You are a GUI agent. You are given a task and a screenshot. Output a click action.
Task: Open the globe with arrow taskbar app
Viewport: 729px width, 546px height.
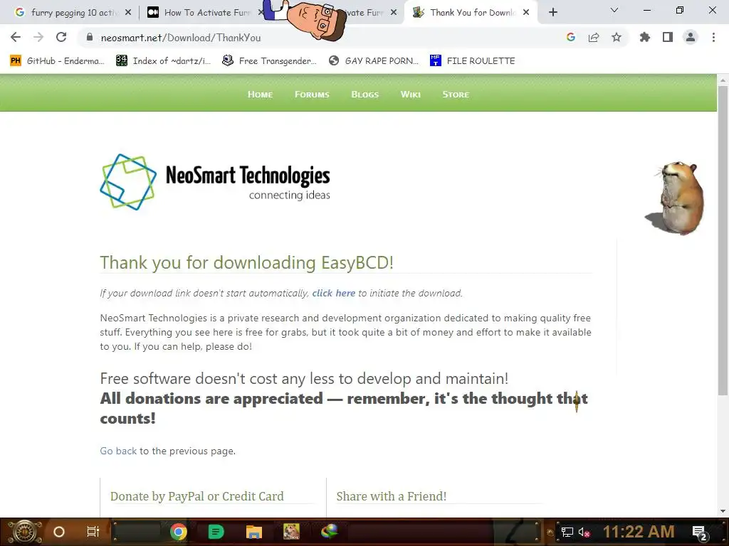coord(329,532)
